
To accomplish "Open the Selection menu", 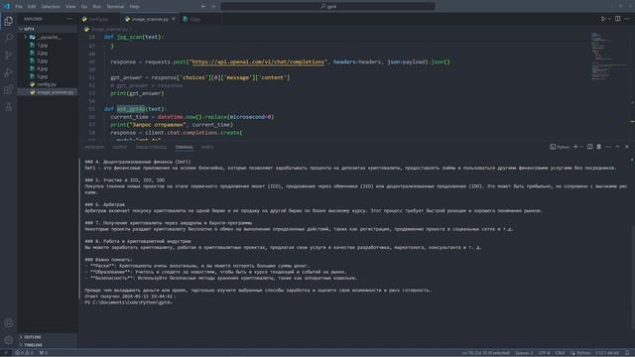I will 51,7.
